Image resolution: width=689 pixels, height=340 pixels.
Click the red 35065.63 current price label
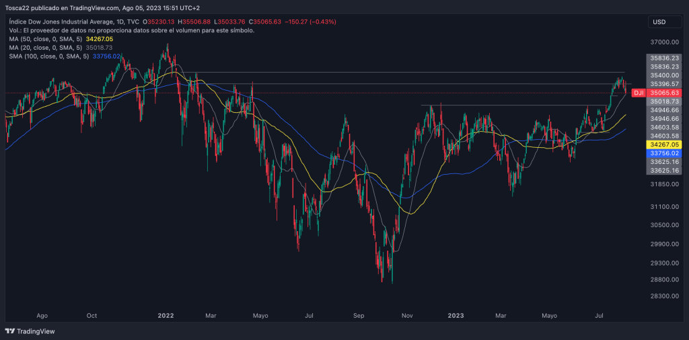click(663, 92)
